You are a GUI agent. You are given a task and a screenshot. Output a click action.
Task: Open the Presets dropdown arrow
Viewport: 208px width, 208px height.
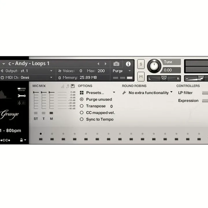114,92
